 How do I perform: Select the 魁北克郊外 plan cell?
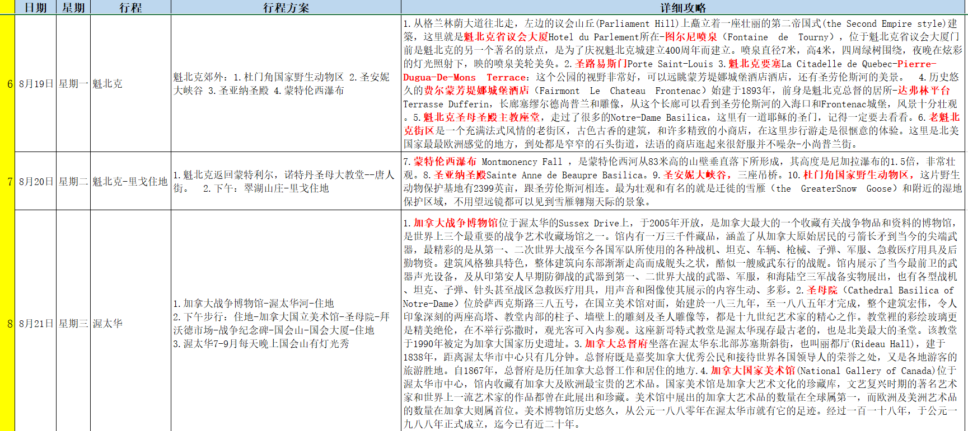(x=286, y=83)
